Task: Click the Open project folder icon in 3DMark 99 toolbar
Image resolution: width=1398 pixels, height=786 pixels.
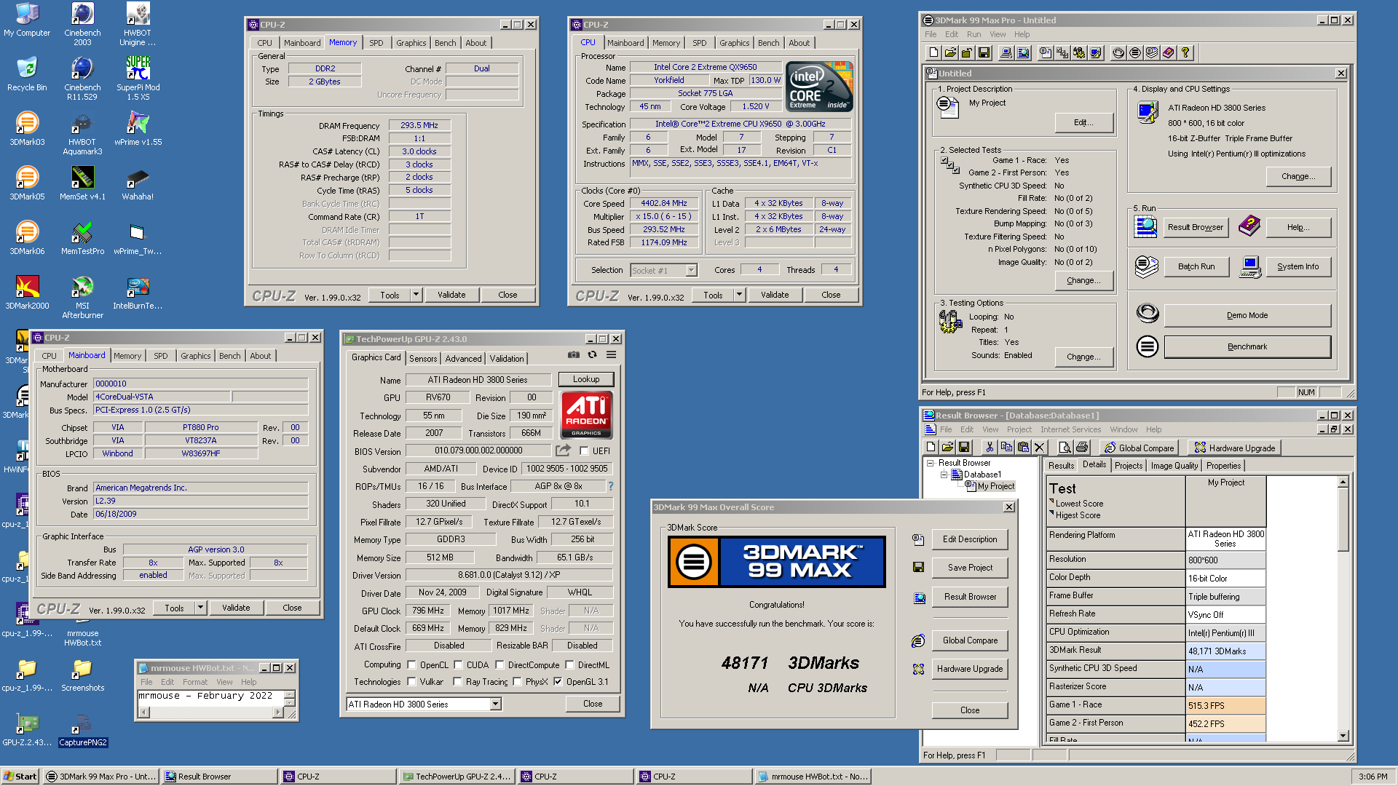Action: [950, 52]
